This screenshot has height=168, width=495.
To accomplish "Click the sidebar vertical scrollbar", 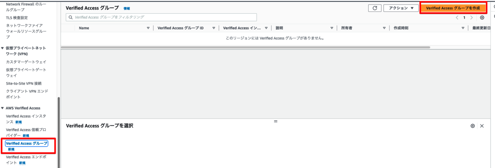I will pos(59,132).
